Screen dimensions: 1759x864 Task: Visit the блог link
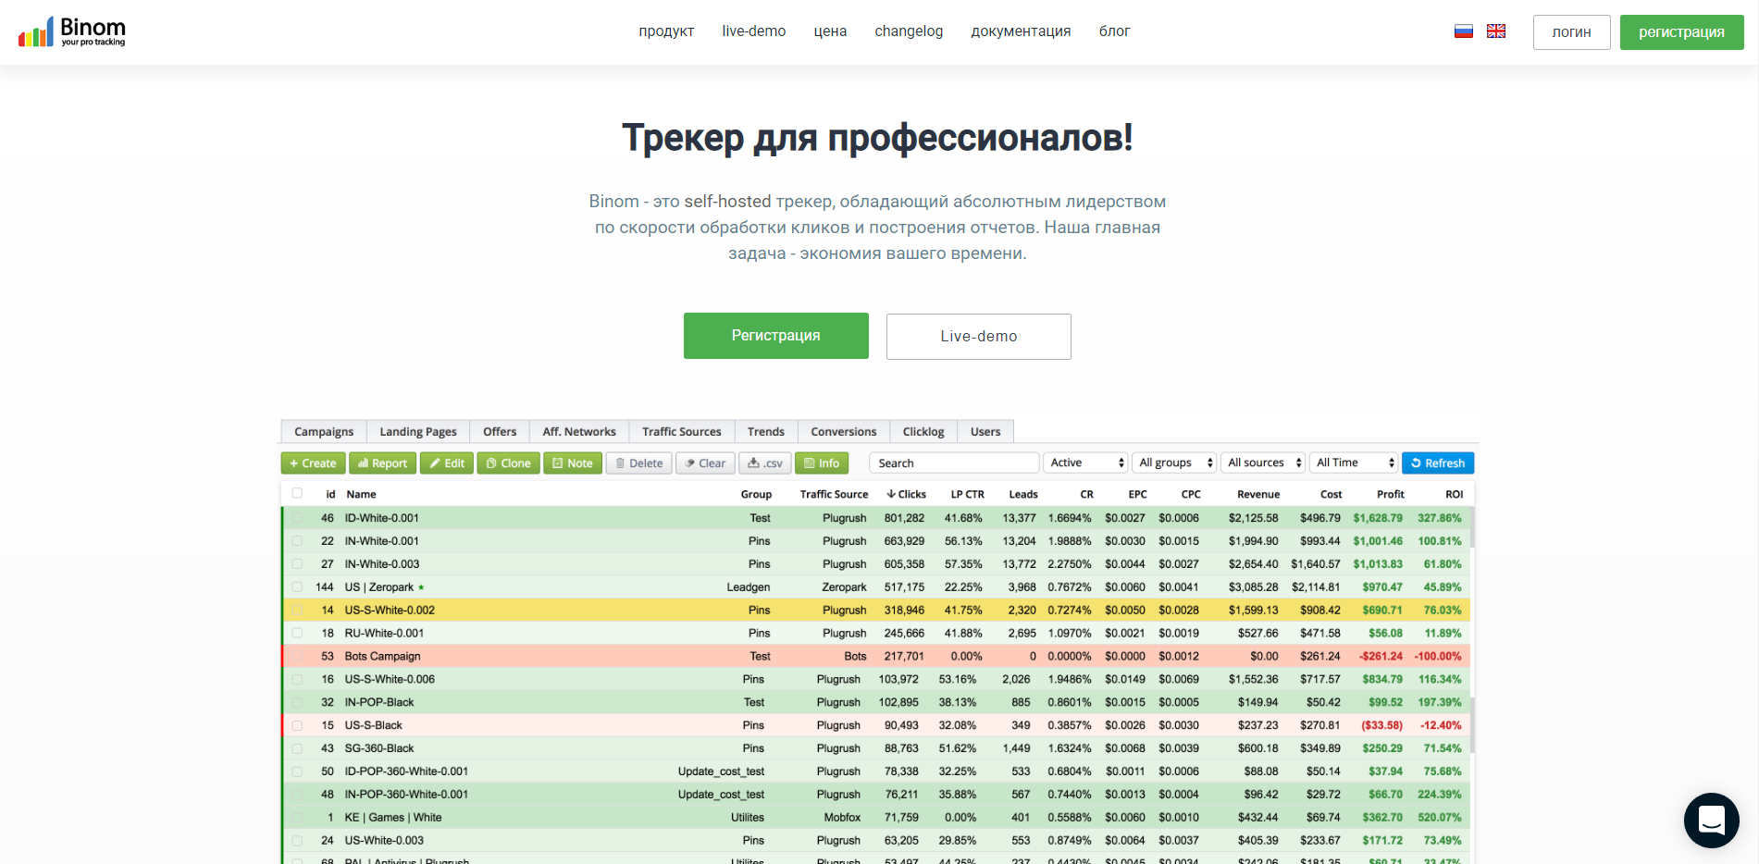coord(1114,31)
